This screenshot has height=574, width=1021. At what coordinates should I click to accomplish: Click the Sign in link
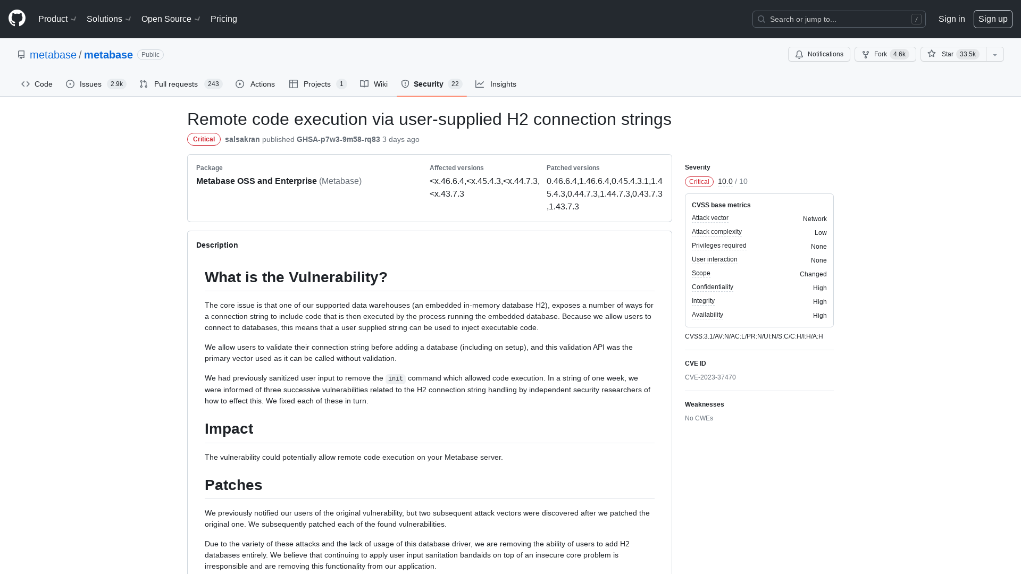click(x=951, y=19)
